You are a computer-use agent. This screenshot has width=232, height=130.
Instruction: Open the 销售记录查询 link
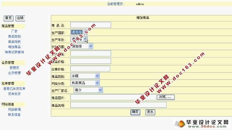(14, 52)
